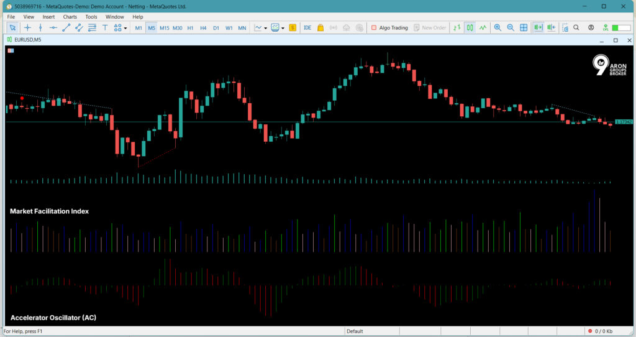Viewport: 636px width, 337px height.
Task: Select the text label tool
Action: click(x=105, y=27)
